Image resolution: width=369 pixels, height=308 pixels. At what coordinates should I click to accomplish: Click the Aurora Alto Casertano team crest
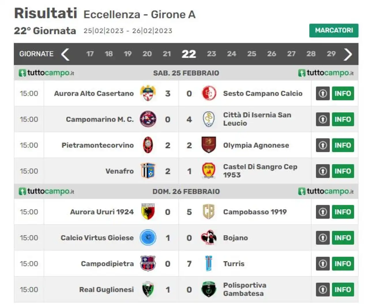(x=148, y=93)
